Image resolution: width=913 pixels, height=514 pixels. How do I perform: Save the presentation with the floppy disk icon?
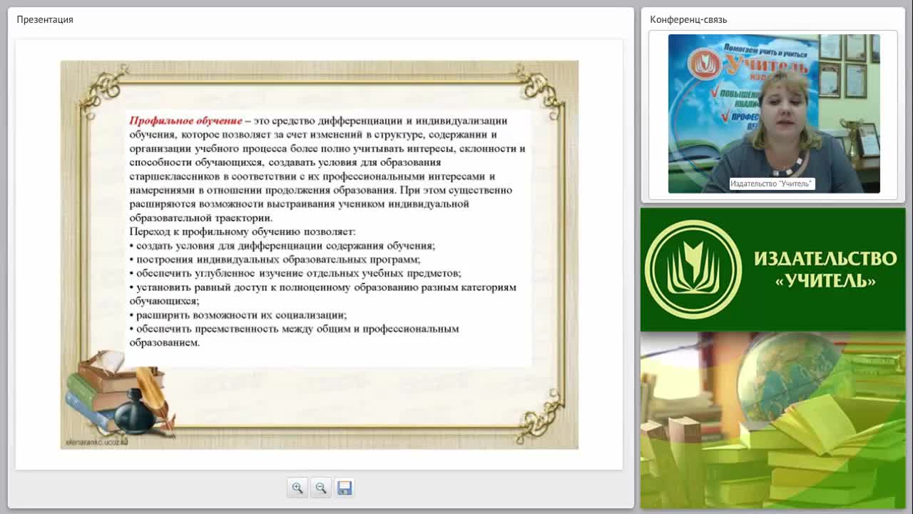(x=345, y=488)
